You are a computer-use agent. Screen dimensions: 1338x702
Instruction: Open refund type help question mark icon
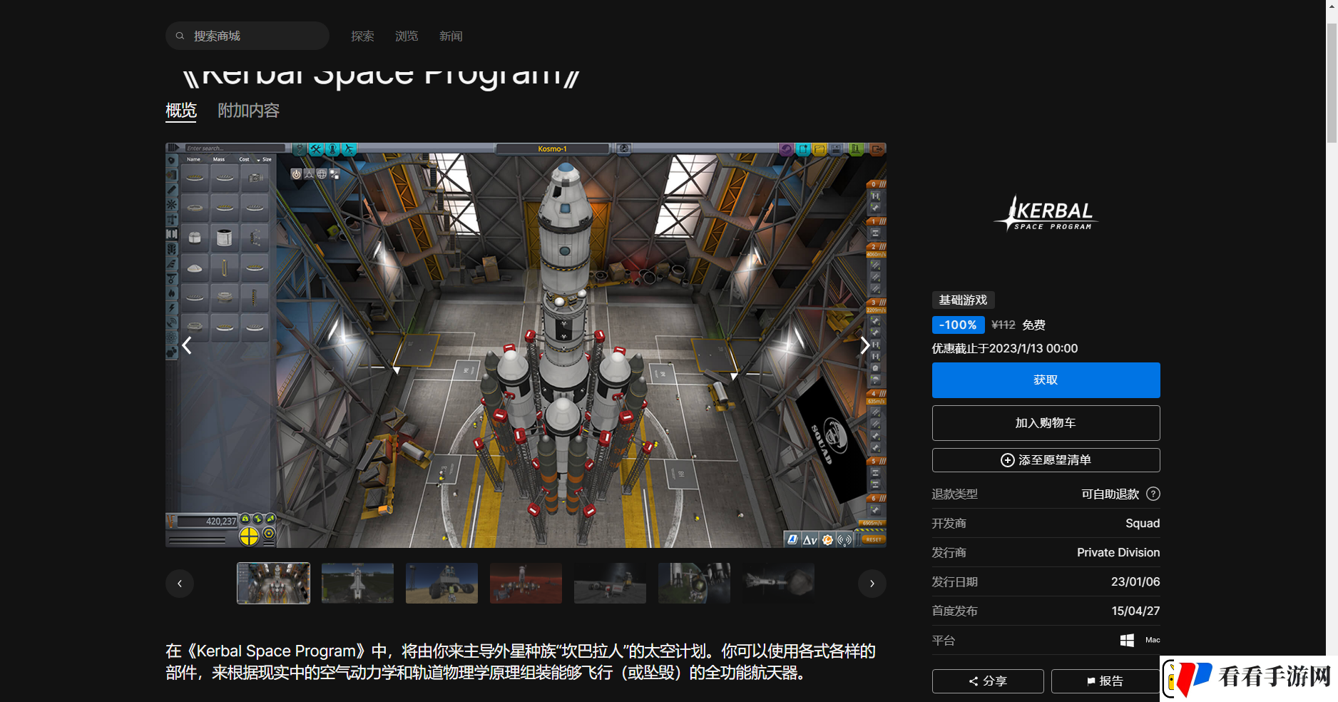(x=1153, y=494)
